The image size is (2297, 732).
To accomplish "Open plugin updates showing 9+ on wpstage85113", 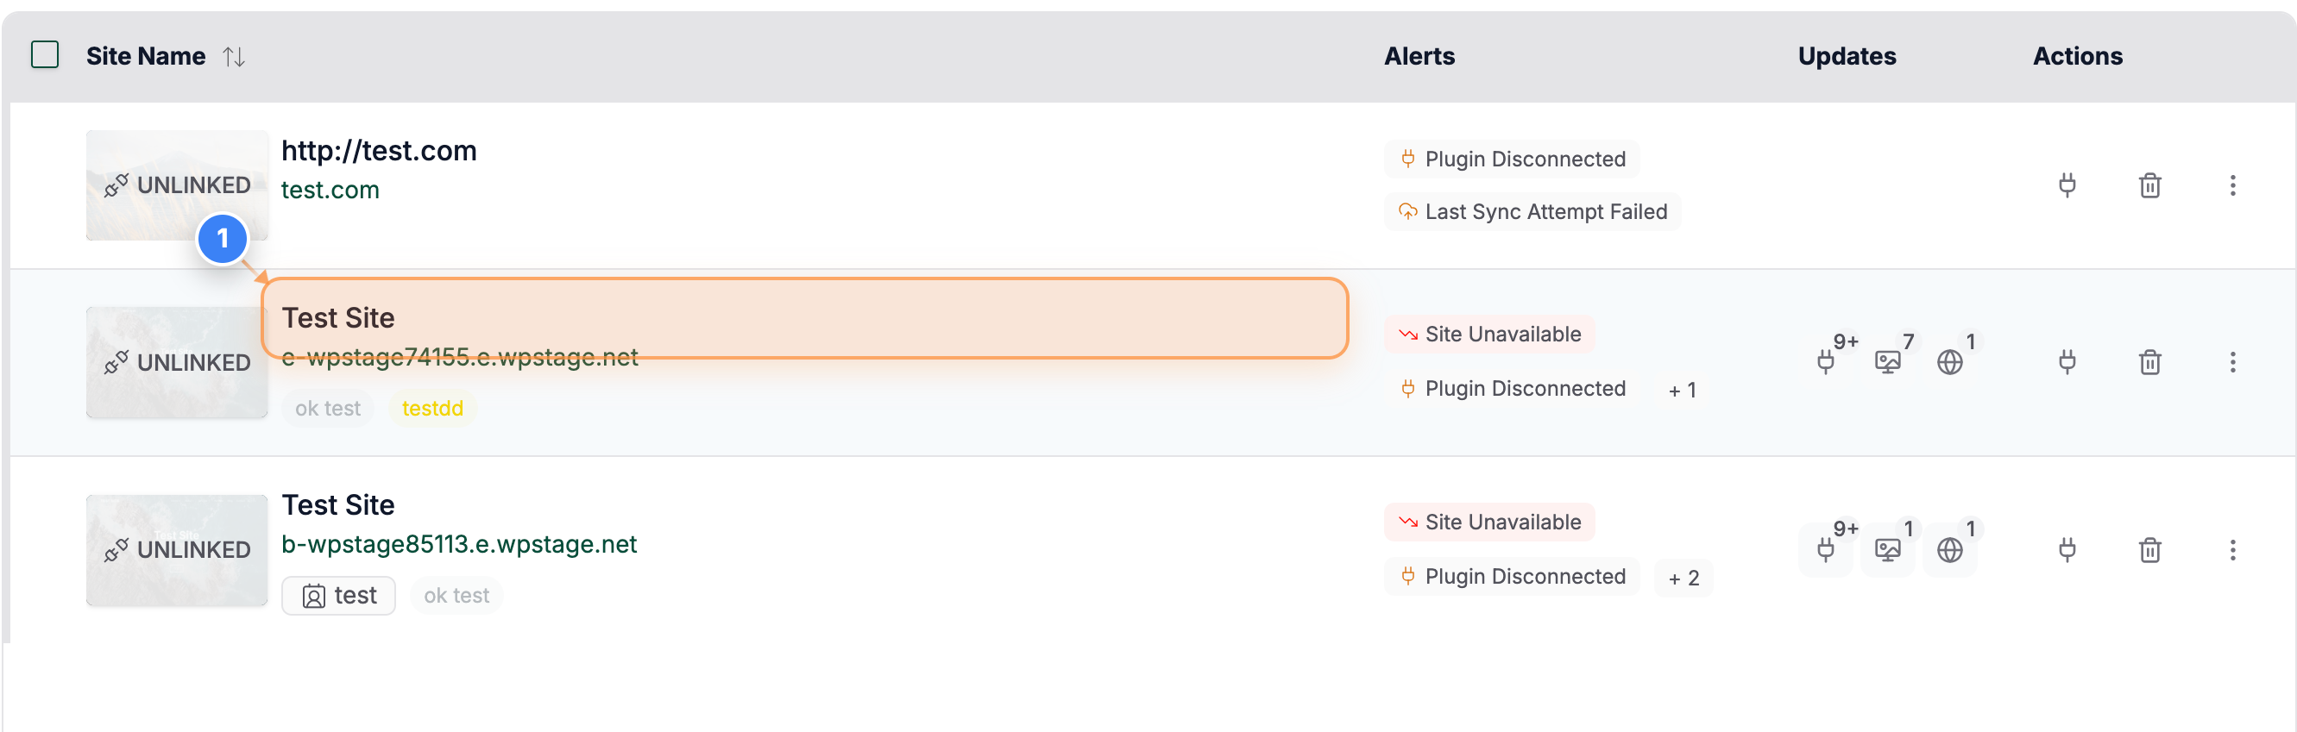I will (x=1826, y=549).
